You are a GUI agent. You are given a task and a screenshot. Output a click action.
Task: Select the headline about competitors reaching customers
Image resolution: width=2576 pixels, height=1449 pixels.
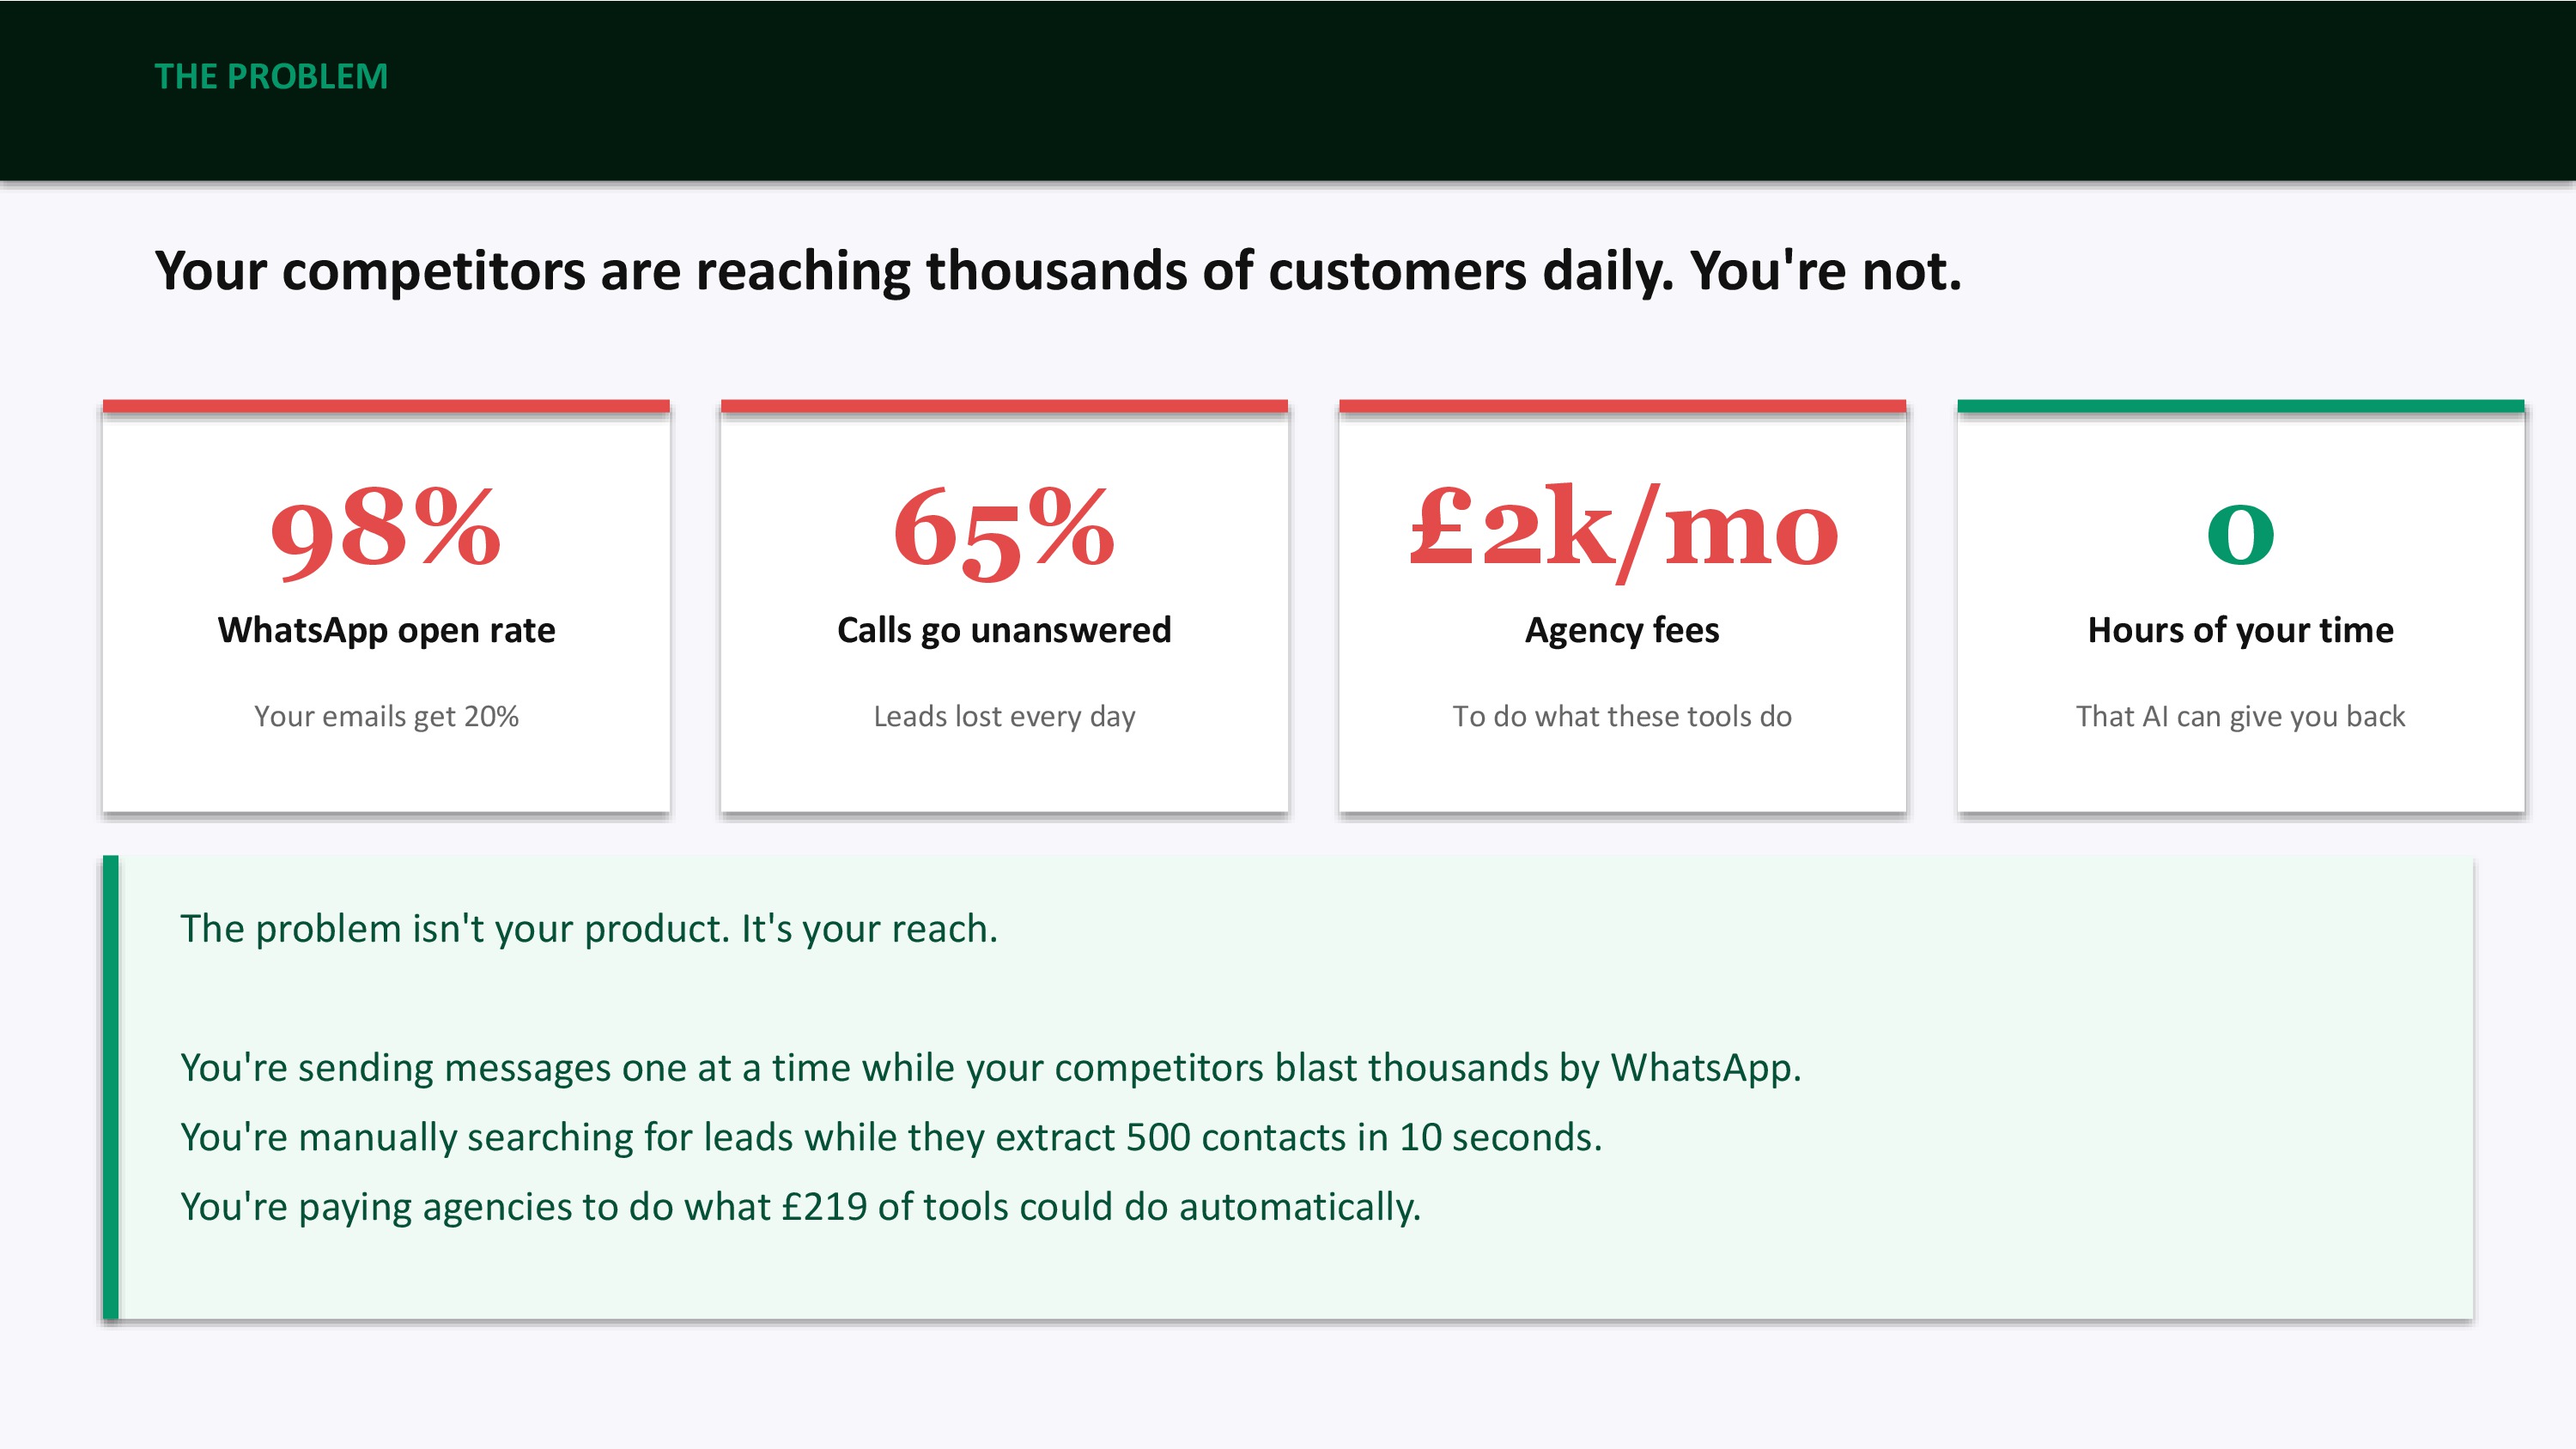(1058, 271)
